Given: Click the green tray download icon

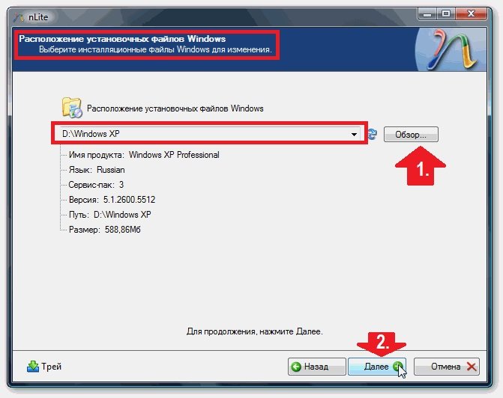Looking at the screenshot, I should (33, 367).
